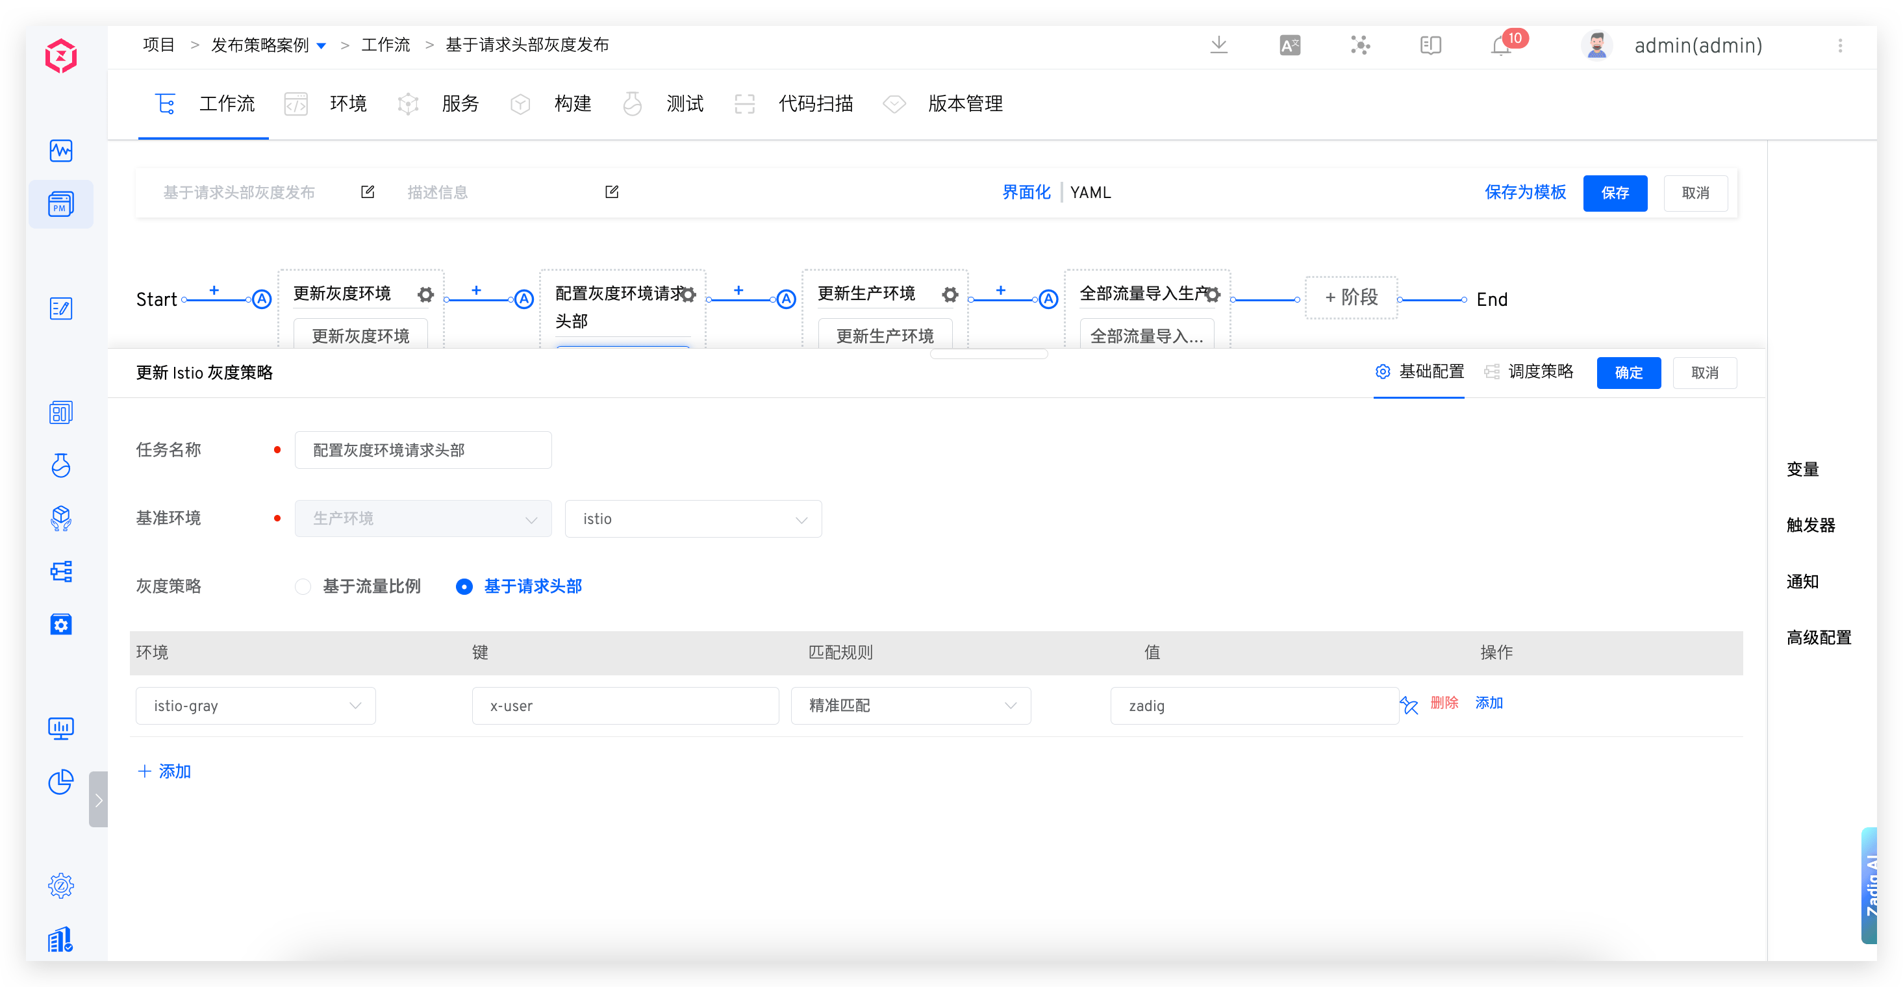1903x987 pixels.
Task: Click the blue 保存 button
Action: pos(1614,193)
